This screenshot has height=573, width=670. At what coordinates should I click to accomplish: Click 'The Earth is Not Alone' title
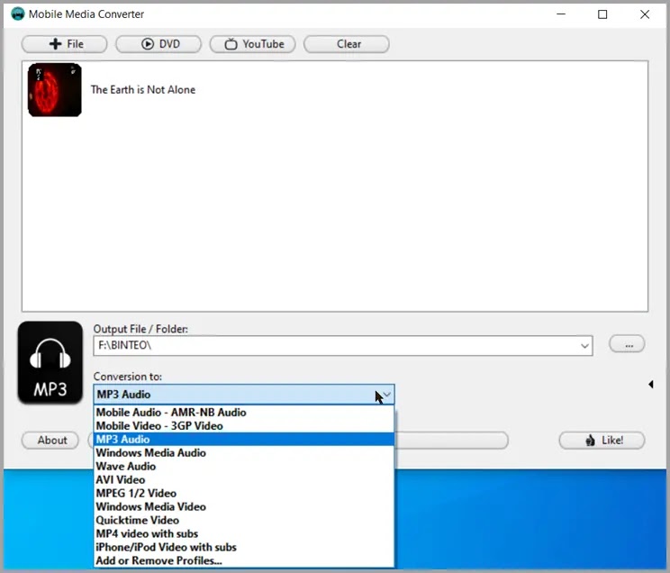tap(143, 90)
